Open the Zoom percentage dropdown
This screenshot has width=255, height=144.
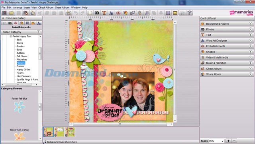pos(222,141)
